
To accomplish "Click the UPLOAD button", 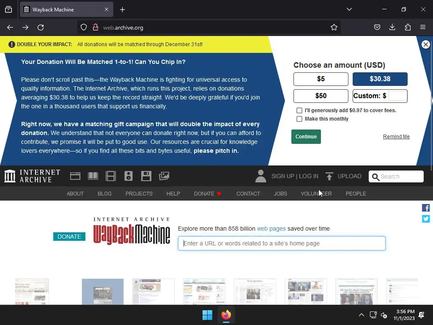I will point(343,176).
